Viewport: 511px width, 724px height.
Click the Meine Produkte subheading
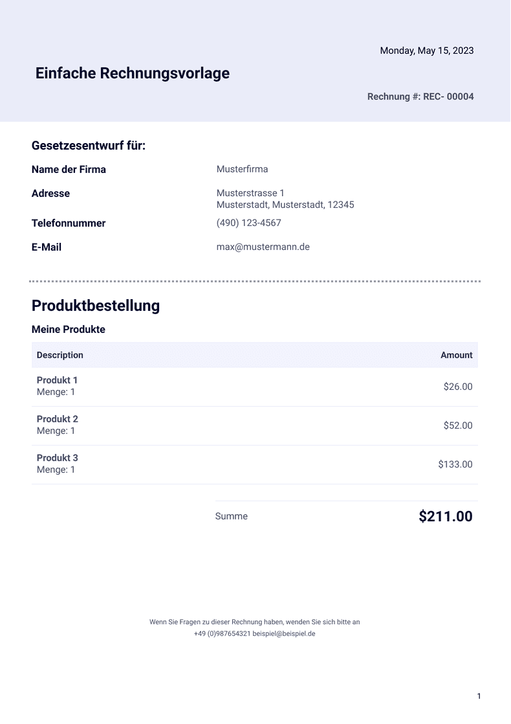coord(69,330)
